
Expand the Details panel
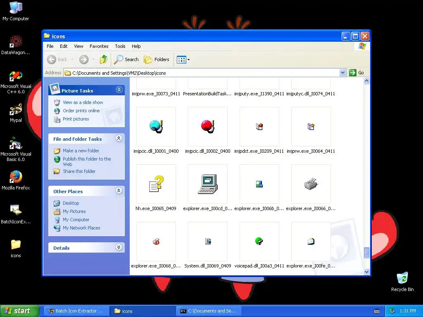click(x=119, y=247)
